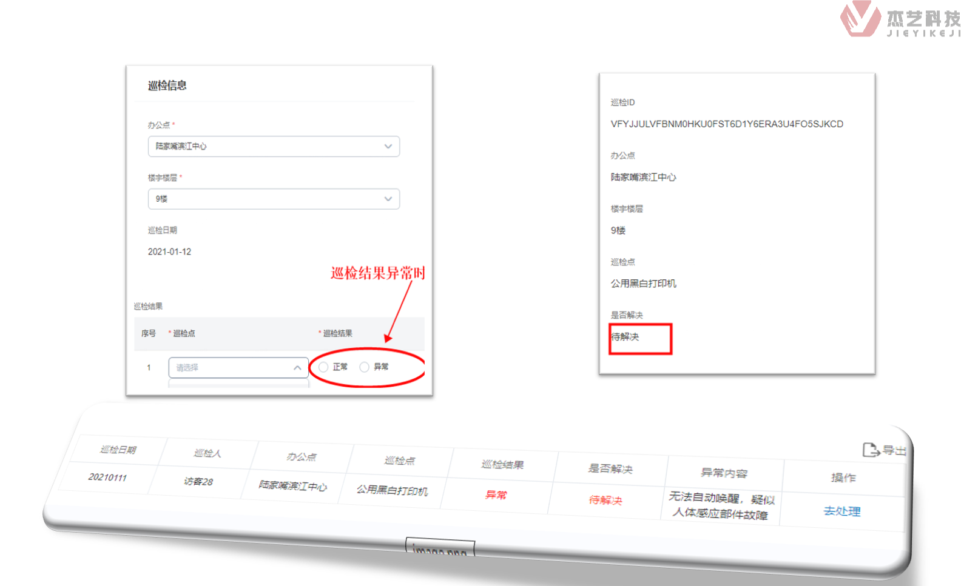Click the 是否解决 column header
The image size is (961, 586).
(x=610, y=468)
